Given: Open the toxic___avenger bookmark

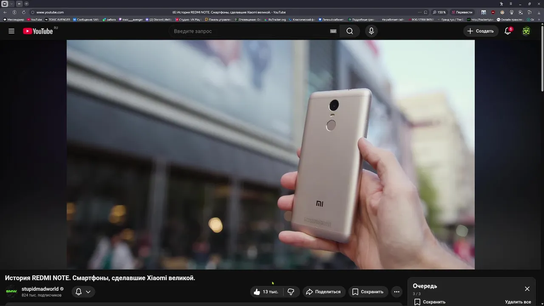Looking at the screenshot, I should pos(130,19).
